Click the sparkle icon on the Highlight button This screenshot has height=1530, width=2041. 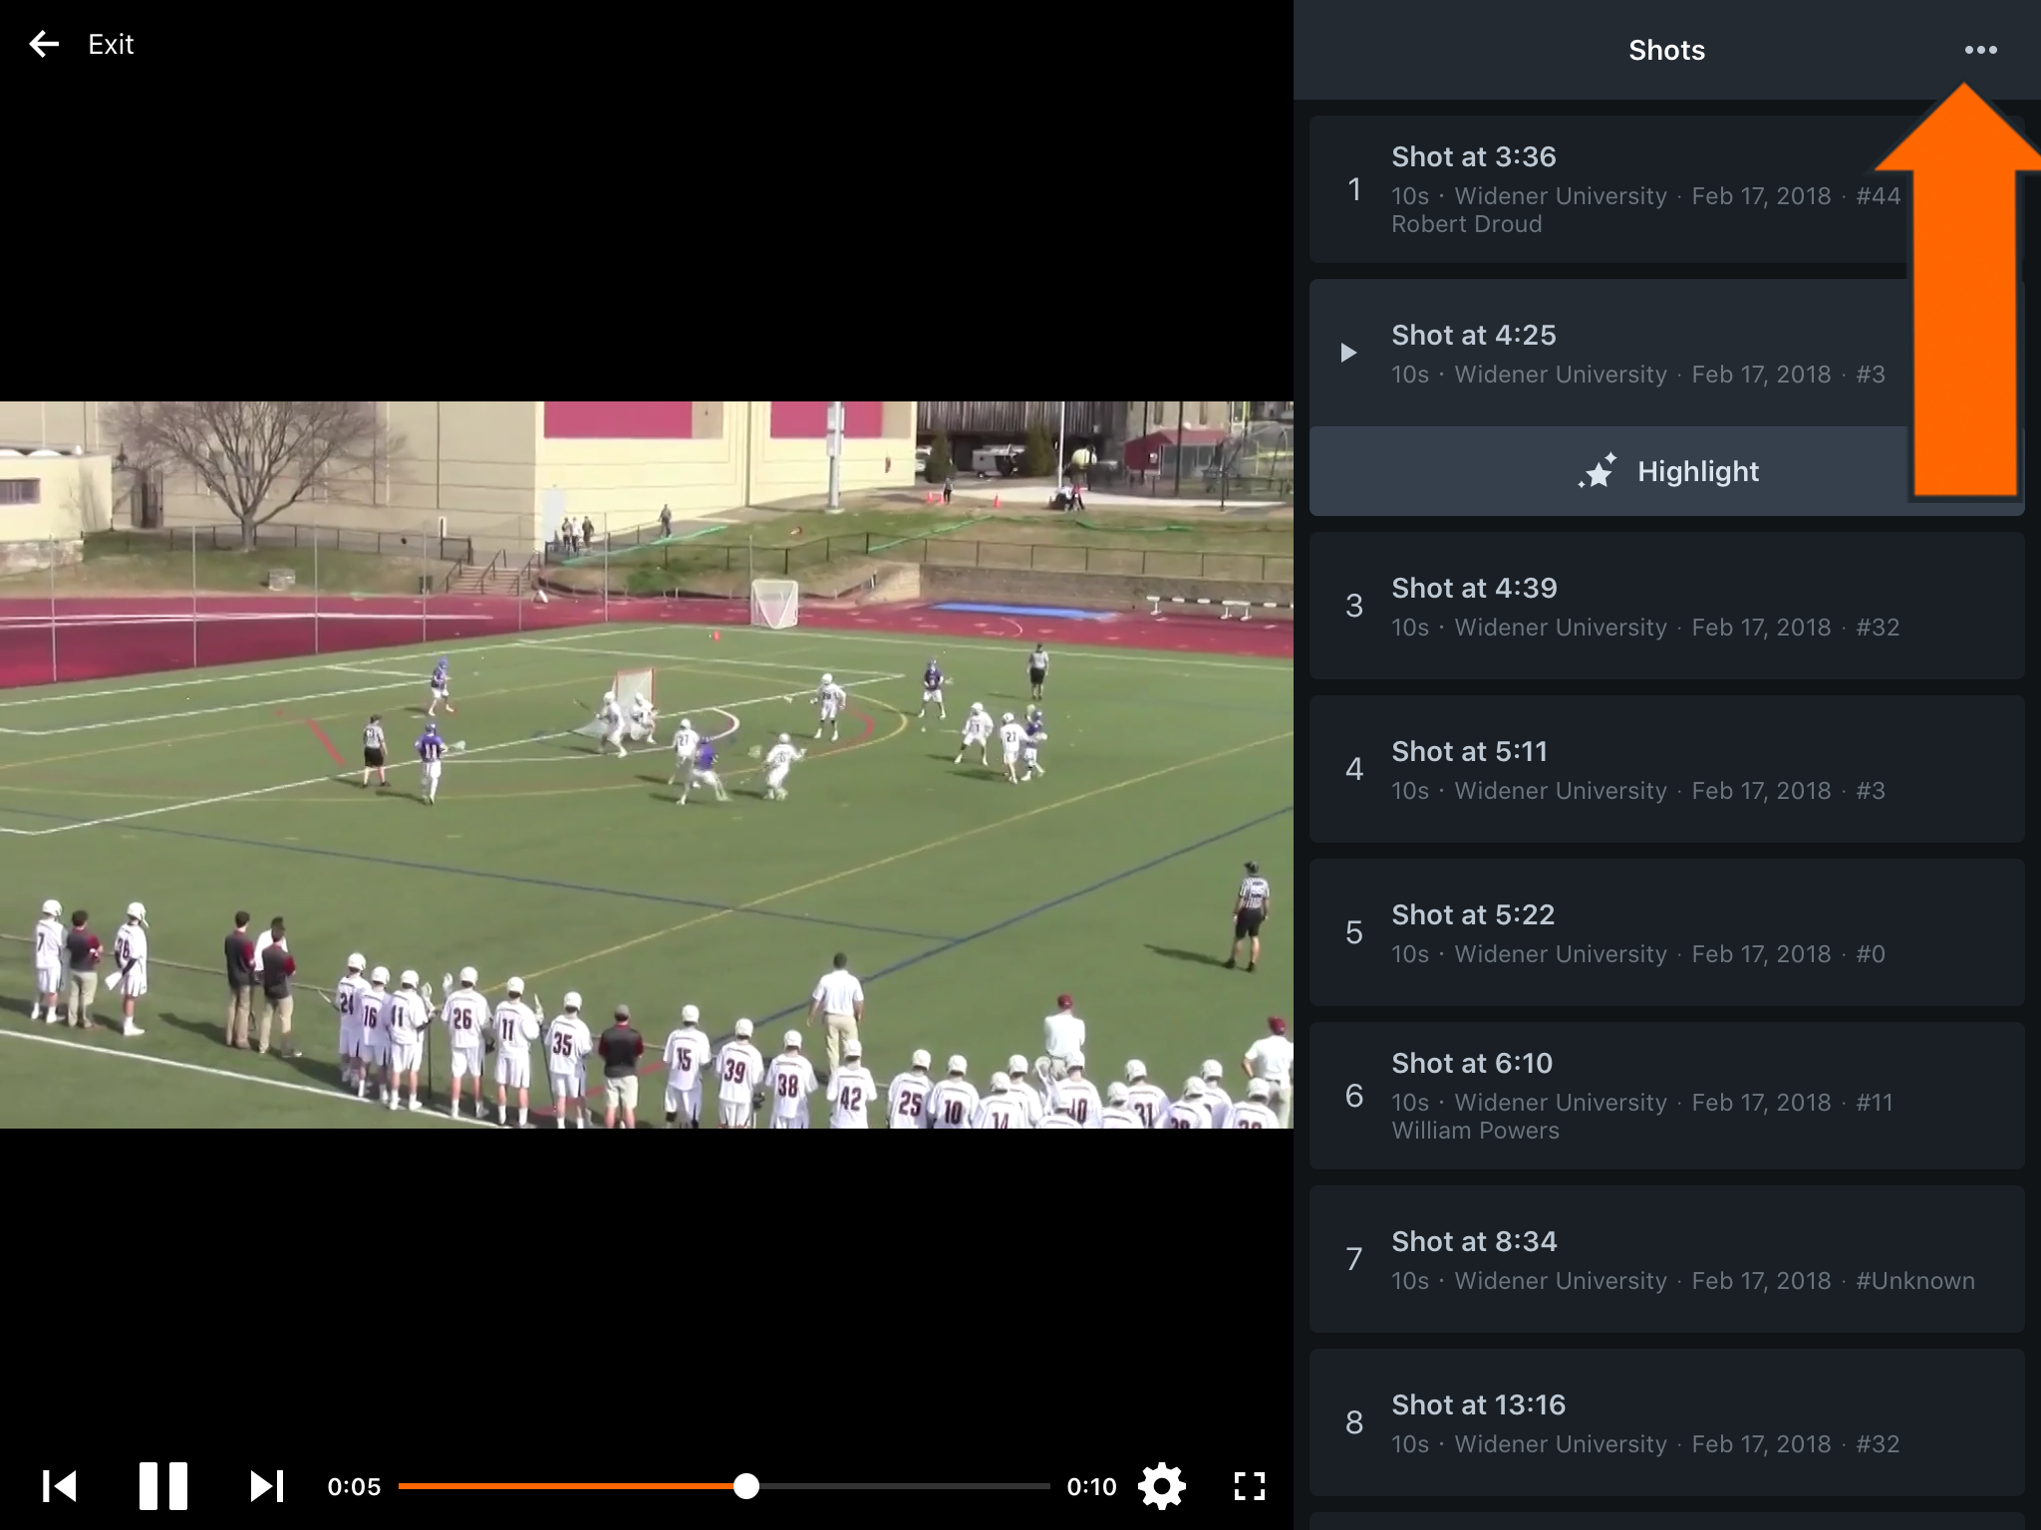[x=1599, y=471]
